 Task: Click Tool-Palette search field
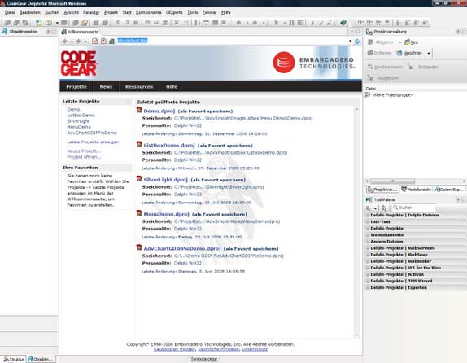pyautogui.click(x=414, y=208)
